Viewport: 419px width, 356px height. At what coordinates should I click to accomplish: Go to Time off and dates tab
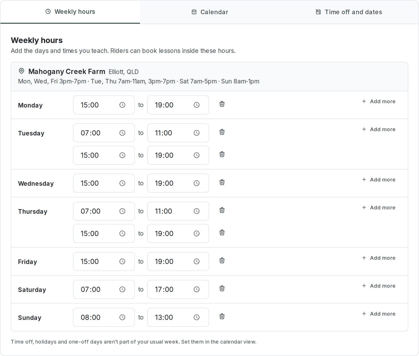point(349,12)
